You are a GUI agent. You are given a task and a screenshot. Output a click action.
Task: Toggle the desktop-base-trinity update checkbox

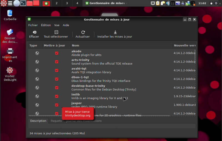(57, 88)
